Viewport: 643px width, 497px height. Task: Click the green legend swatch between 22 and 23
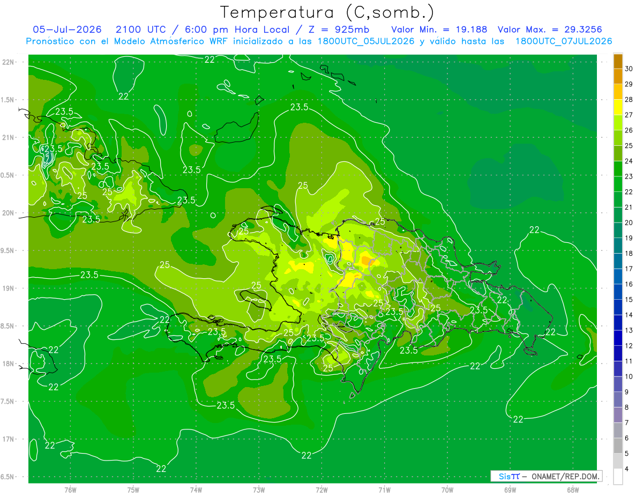tap(618, 184)
